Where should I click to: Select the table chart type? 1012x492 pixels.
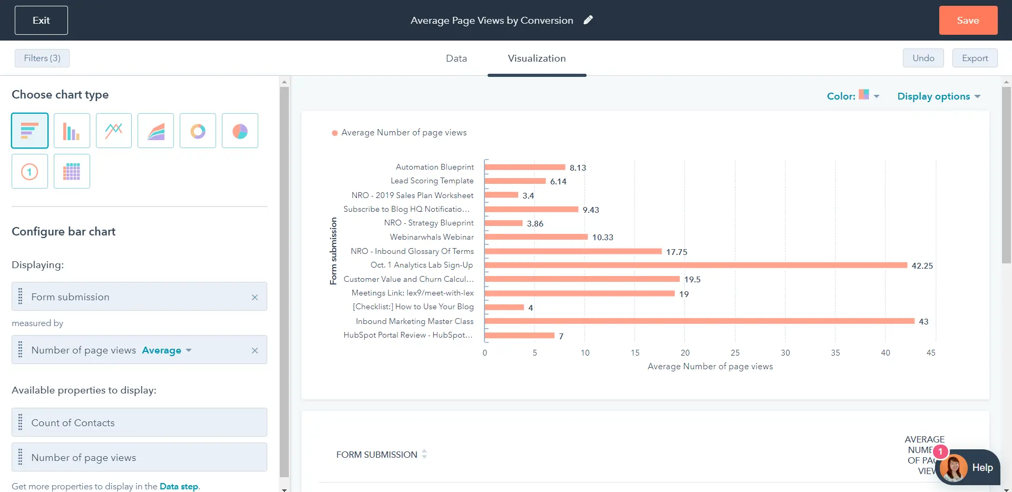[72, 171]
